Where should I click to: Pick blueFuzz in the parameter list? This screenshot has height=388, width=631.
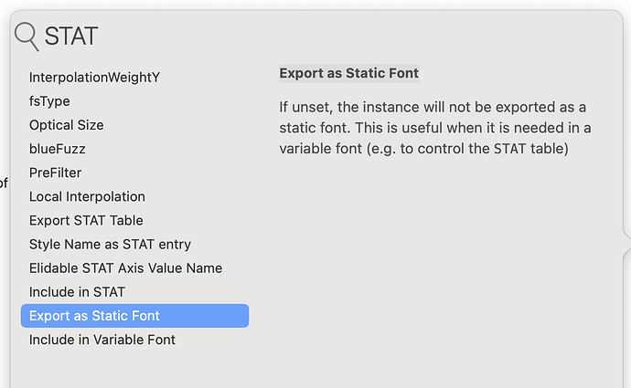click(x=57, y=149)
